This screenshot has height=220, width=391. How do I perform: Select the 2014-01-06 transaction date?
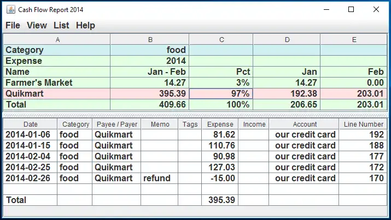[x=31, y=135]
